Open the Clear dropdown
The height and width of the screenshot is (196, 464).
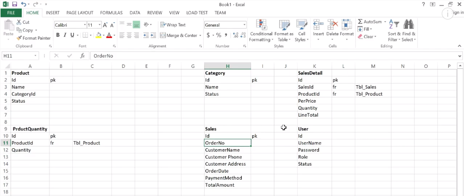click(x=367, y=37)
